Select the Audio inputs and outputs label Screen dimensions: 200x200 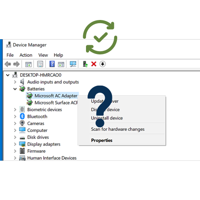click(53, 82)
